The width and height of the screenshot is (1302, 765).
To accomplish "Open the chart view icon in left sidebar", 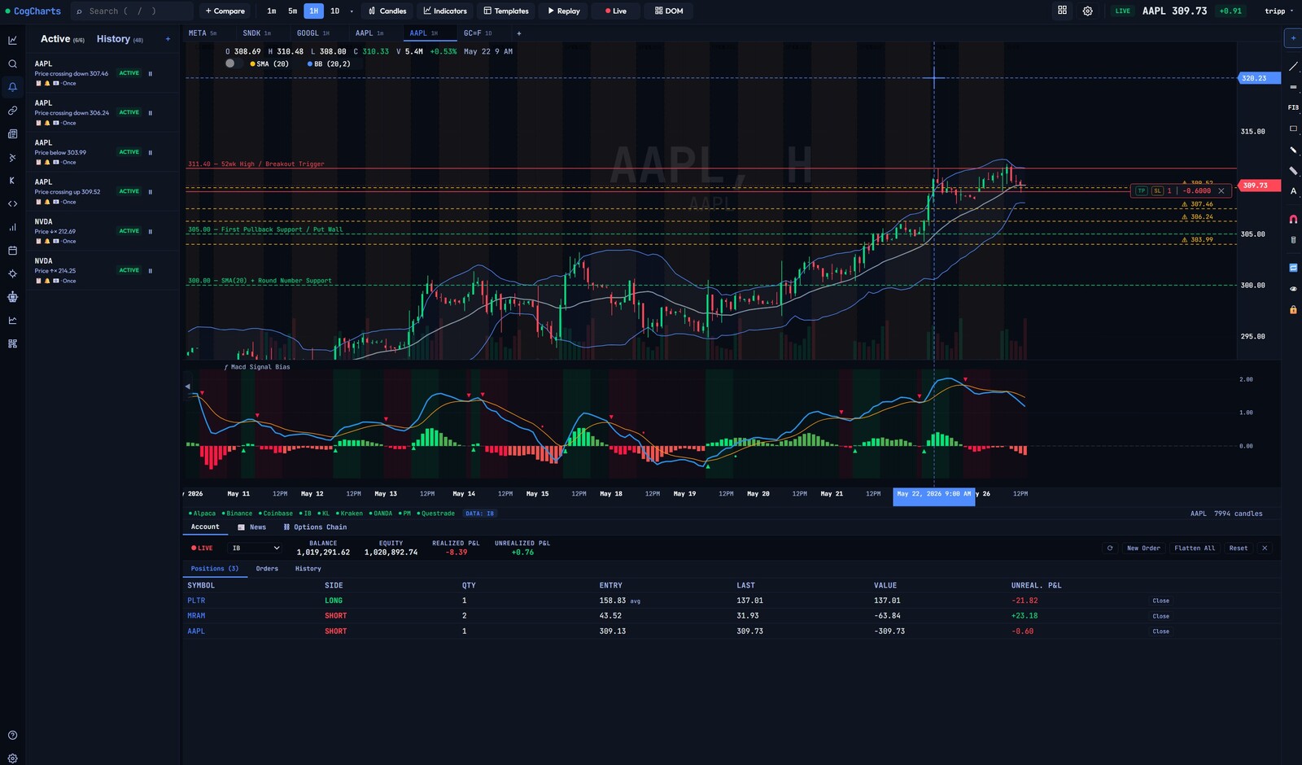I will tap(12, 40).
